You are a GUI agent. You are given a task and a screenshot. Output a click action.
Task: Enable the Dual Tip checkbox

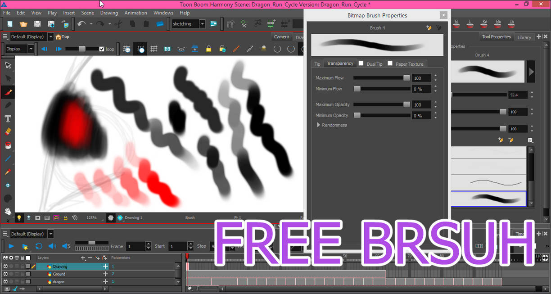coord(361,63)
